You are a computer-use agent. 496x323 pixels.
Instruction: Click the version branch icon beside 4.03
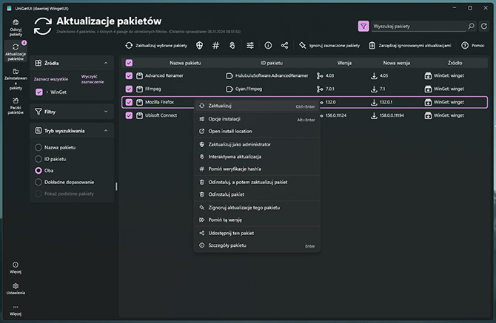tap(320, 76)
